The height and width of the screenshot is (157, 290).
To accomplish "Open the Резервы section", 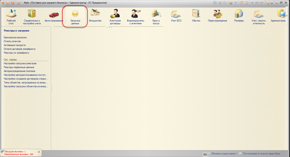I will (239, 17).
